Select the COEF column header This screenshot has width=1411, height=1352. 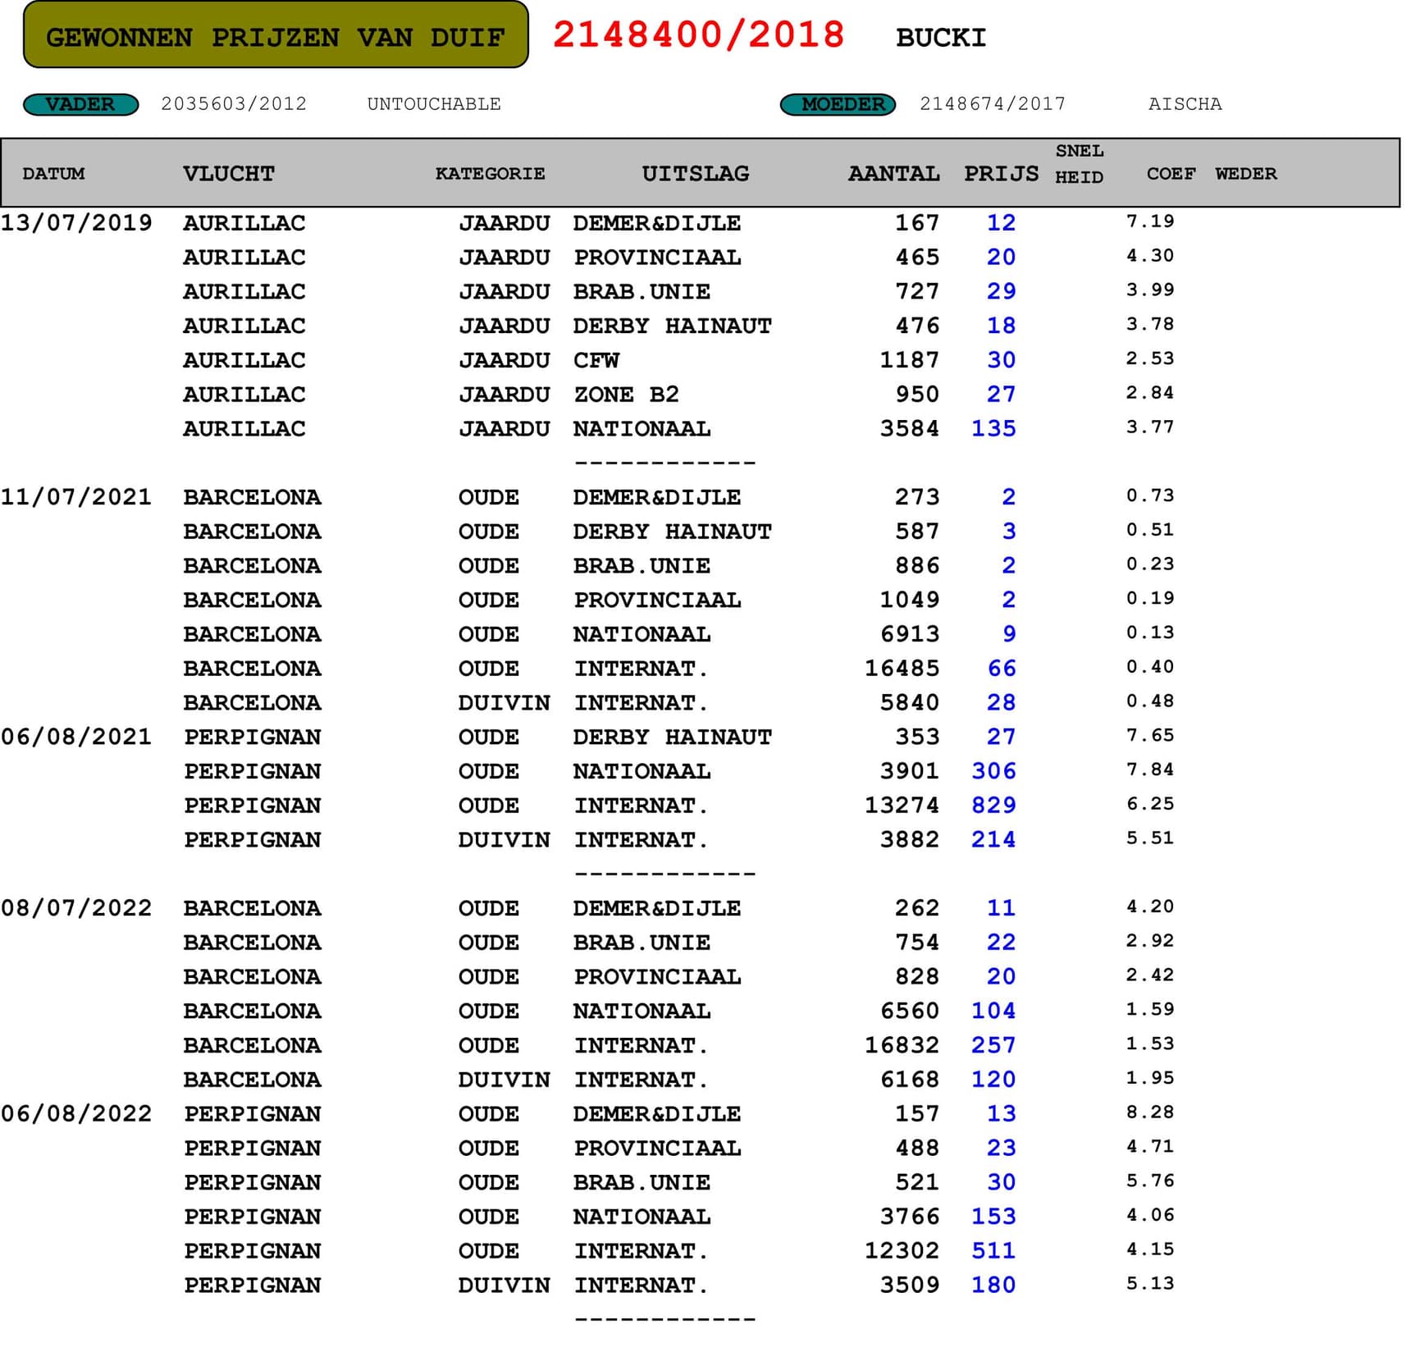(x=1171, y=174)
